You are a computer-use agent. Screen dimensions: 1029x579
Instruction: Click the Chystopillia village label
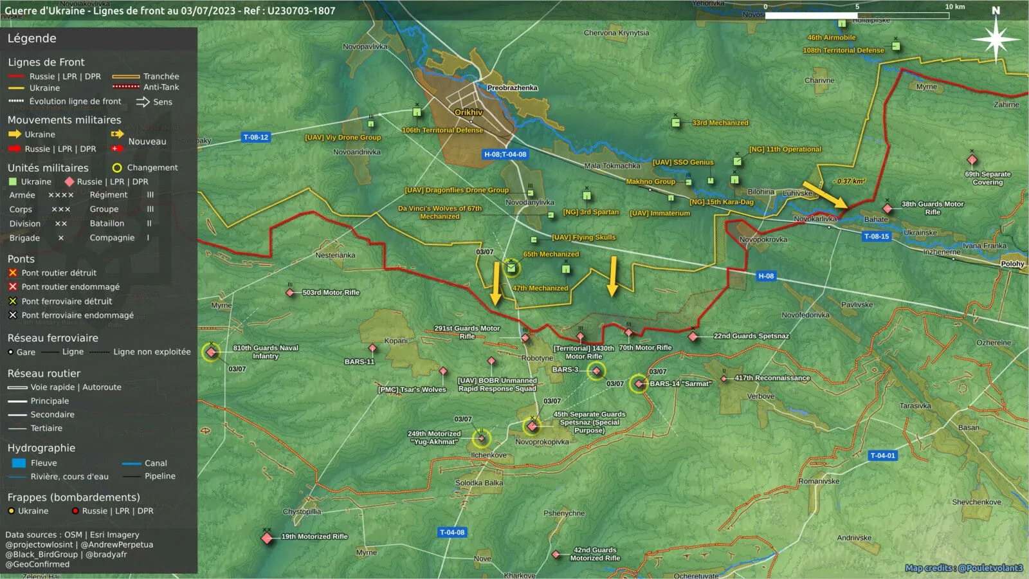[302, 512]
